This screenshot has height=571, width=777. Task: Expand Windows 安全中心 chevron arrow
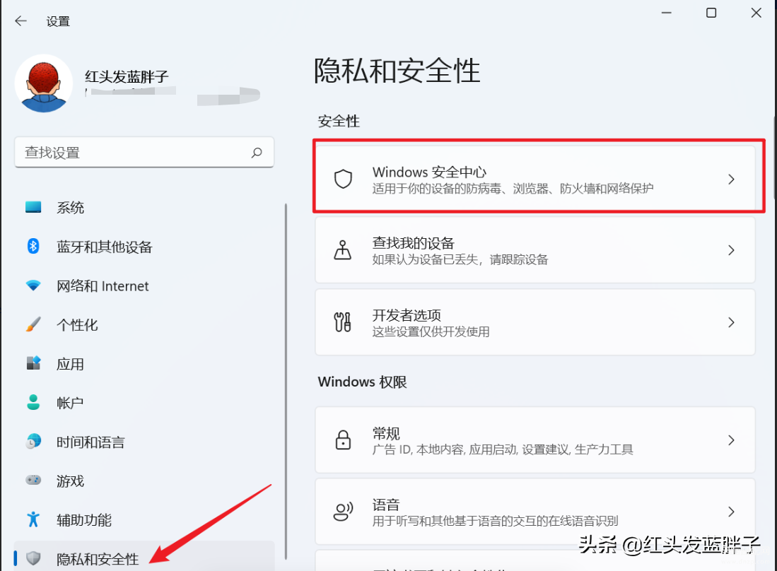(731, 179)
